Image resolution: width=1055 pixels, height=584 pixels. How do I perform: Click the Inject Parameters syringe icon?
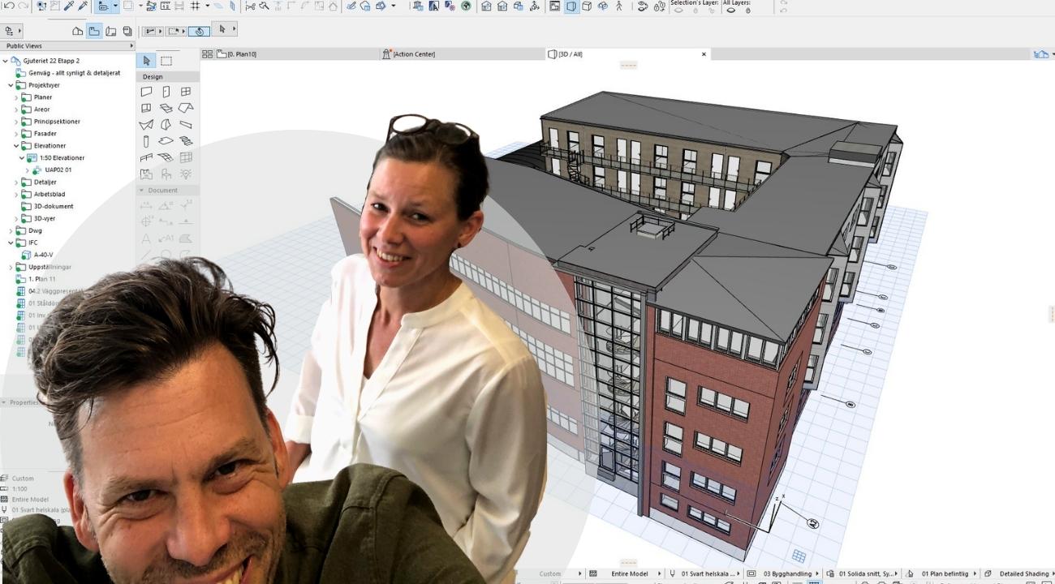tap(83, 6)
